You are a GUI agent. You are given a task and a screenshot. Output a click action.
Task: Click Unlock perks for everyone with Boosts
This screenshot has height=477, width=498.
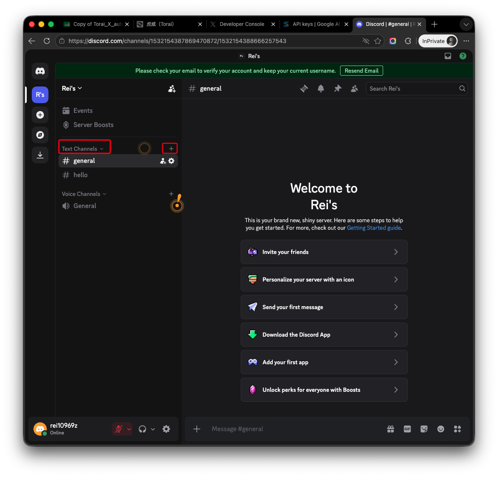[324, 390]
